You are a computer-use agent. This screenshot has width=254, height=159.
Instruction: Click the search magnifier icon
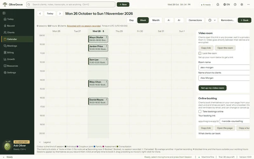pos(29,4)
